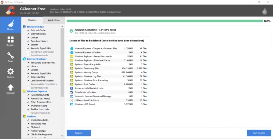Toggle Microsoft Edge Download History checkbox
Viewport: 273px width, 139px height.
[28, 41]
